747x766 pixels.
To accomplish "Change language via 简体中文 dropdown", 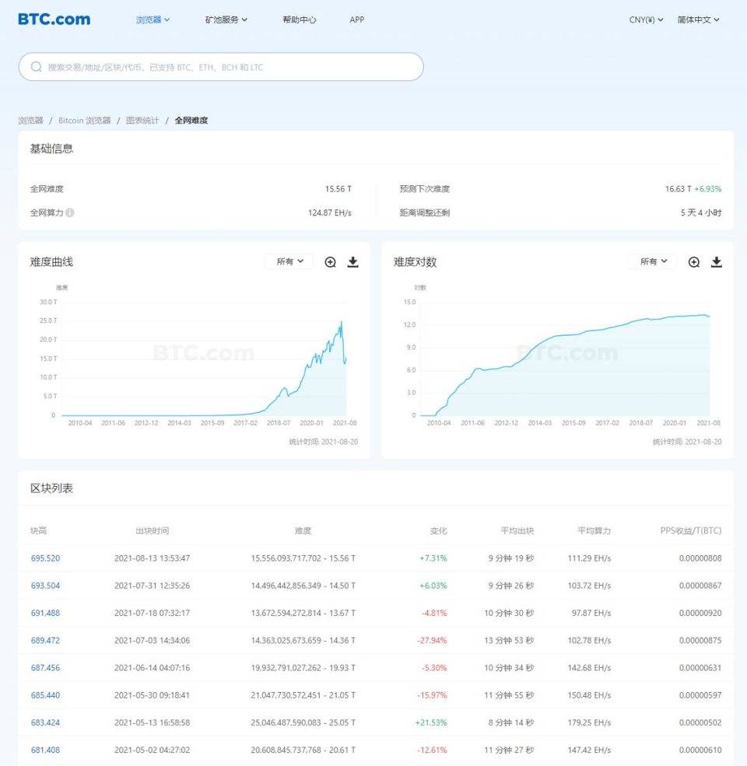I will (x=698, y=19).
